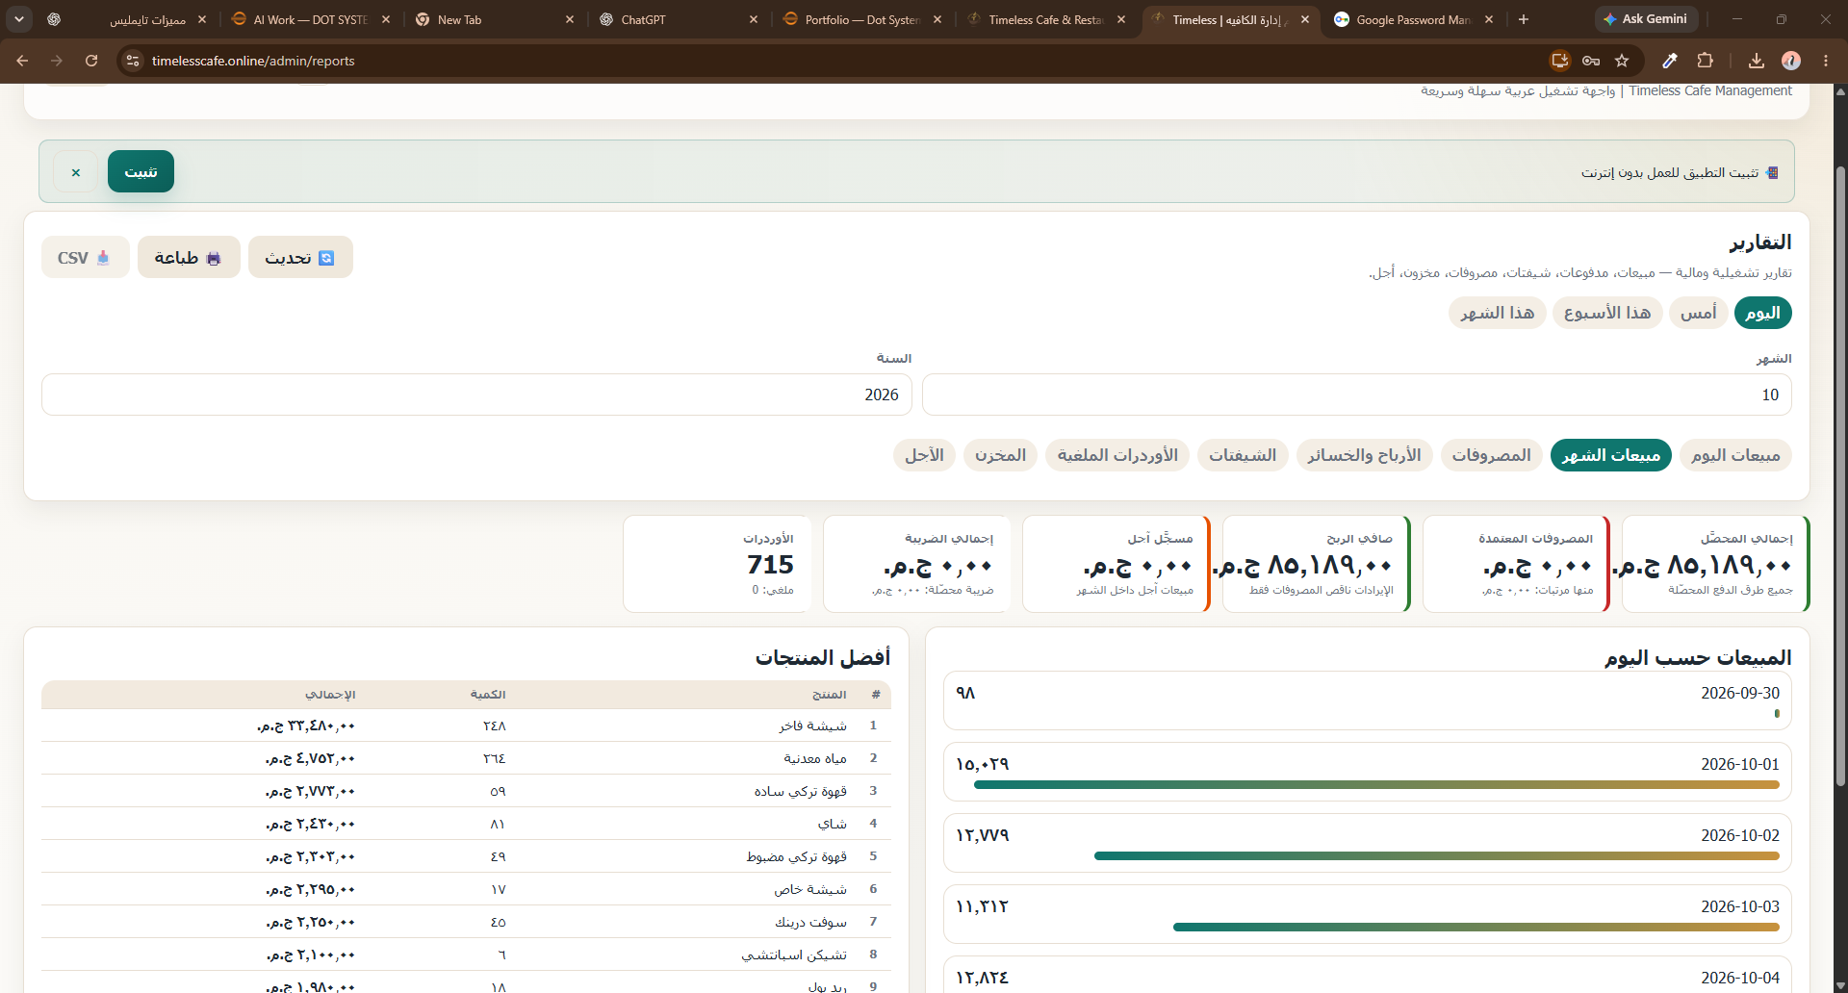Image resolution: width=1848 pixels, height=993 pixels.
Task: Click the Ask Gemini button
Action: pos(1646,19)
